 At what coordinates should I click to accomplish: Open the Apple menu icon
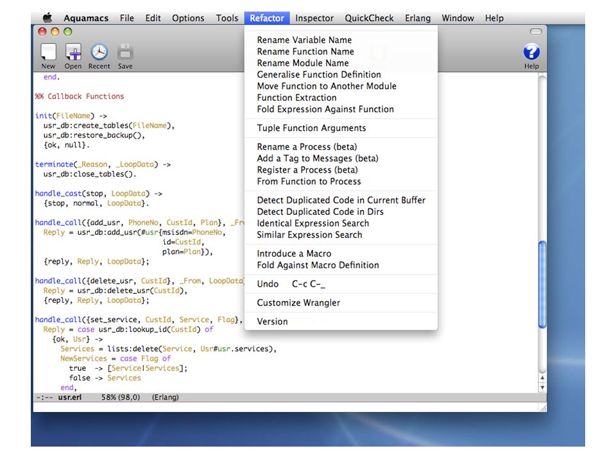[x=47, y=18]
